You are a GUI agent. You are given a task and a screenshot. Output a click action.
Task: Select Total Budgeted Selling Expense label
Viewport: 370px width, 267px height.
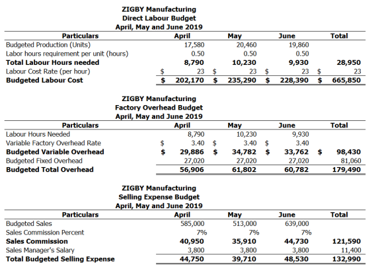tap(60, 259)
